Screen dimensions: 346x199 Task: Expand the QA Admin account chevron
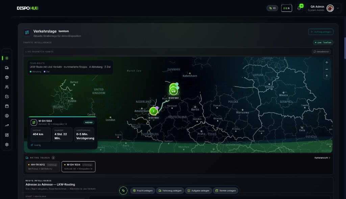(338, 8)
